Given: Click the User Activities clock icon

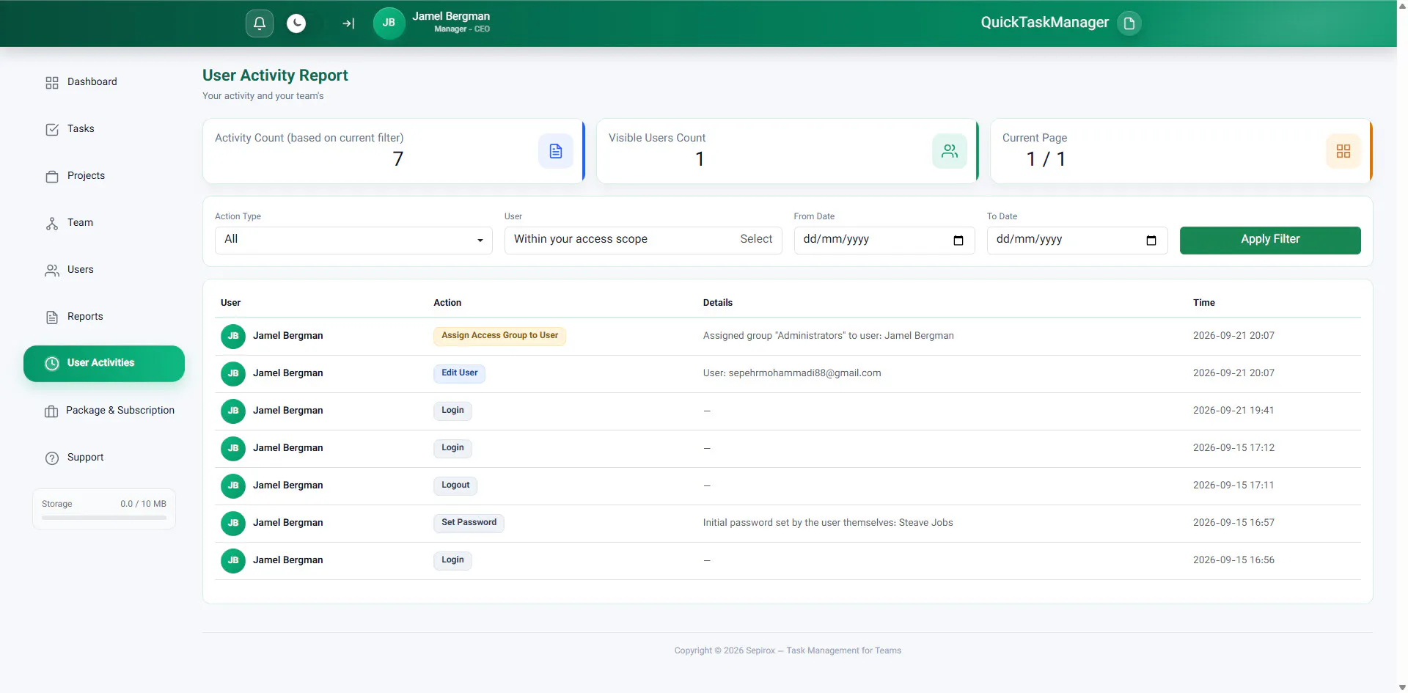Looking at the screenshot, I should (x=52, y=364).
